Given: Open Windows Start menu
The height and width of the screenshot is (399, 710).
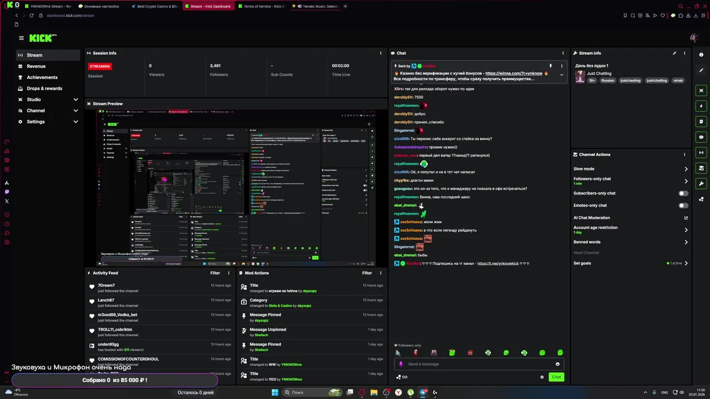Looking at the screenshot, I should coord(274,392).
